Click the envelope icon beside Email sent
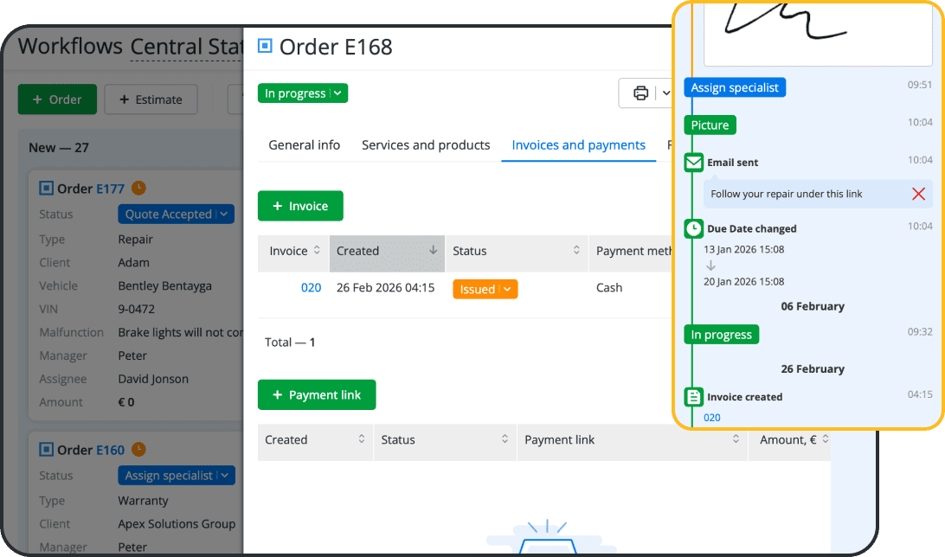Screen dimensions: 945x557 [693, 162]
